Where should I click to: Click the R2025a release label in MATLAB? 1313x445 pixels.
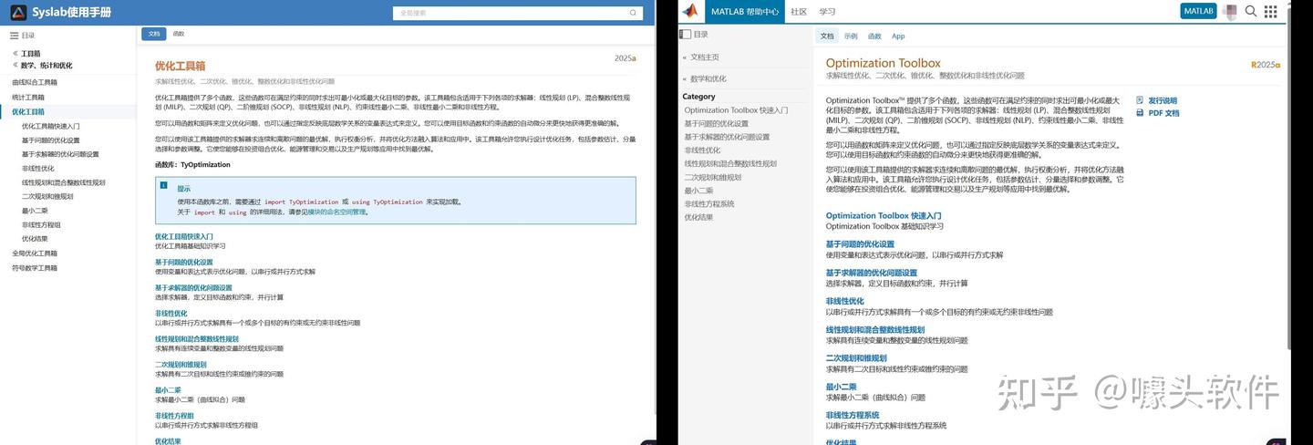tap(1266, 65)
